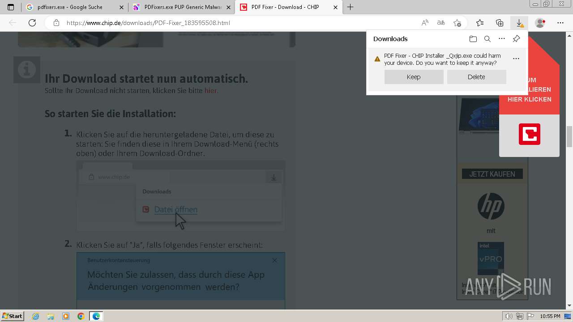Open more actions for PDF Fixer download item
This screenshot has width=573, height=322.
pyautogui.click(x=516, y=59)
